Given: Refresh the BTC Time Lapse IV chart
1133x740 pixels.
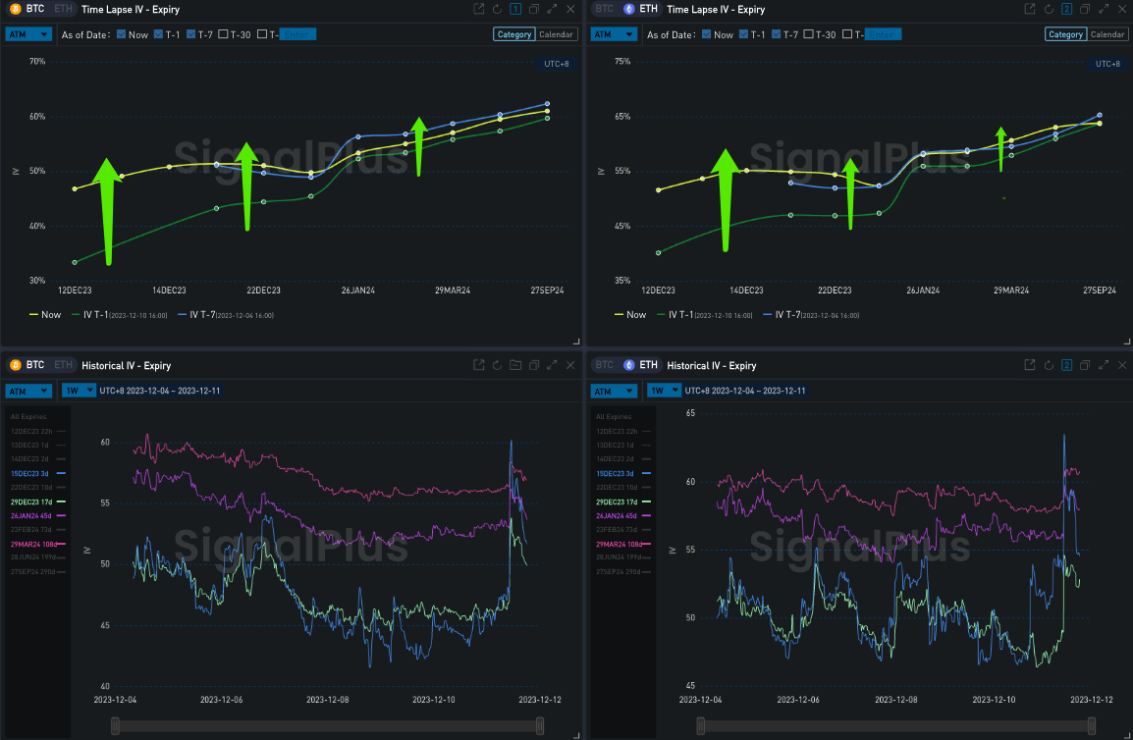Looking at the screenshot, I should [x=497, y=9].
